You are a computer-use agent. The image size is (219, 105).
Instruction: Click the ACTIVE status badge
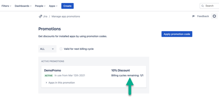tap(48, 76)
